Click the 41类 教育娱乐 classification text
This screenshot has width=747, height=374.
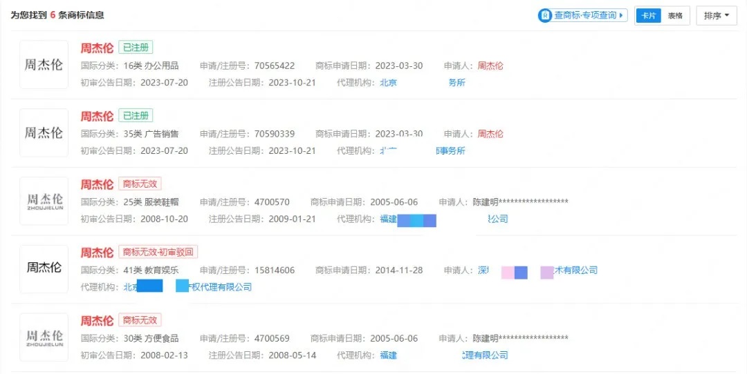151,270
